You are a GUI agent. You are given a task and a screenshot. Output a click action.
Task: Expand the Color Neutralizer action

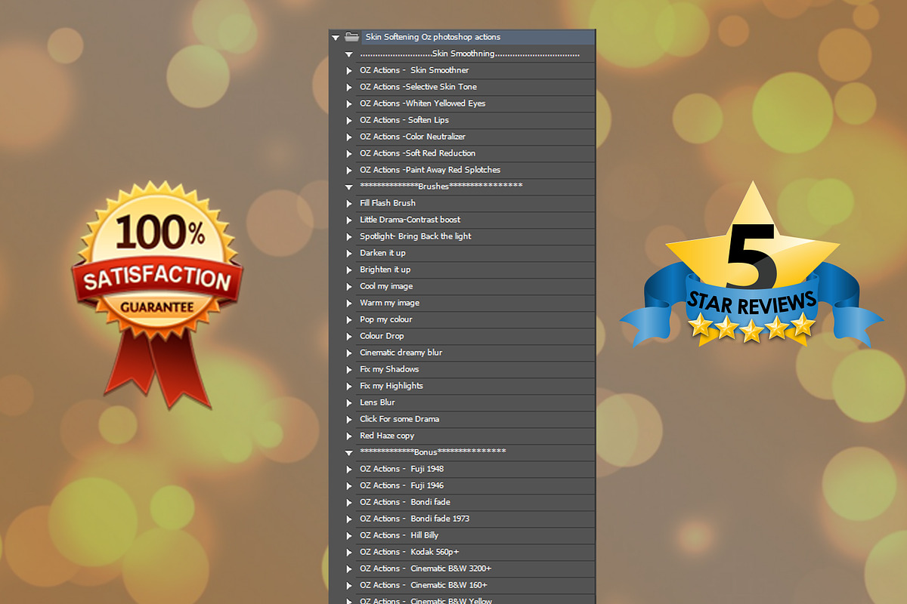coord(349,137)
